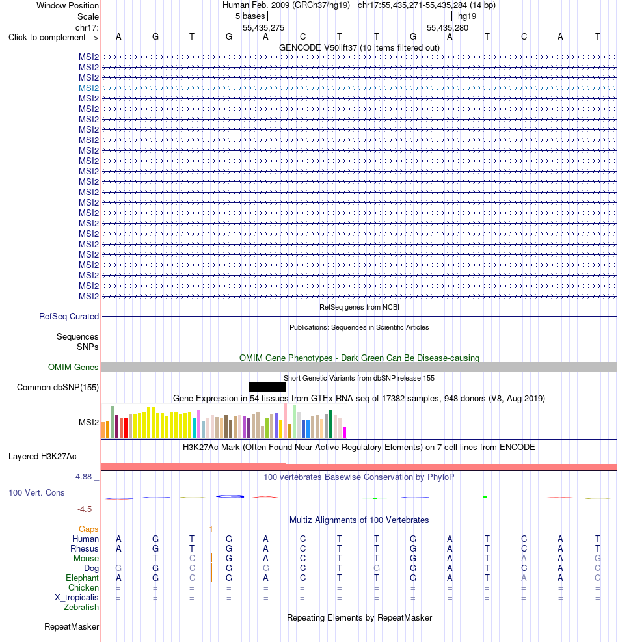This screenshot has height=642, width=618.
Task: Select the light-blue highlighted MSI2 transcript label
Action: (88, 88)
